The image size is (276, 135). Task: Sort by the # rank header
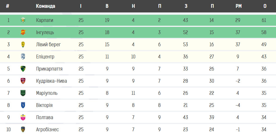[x=7, y=6]
